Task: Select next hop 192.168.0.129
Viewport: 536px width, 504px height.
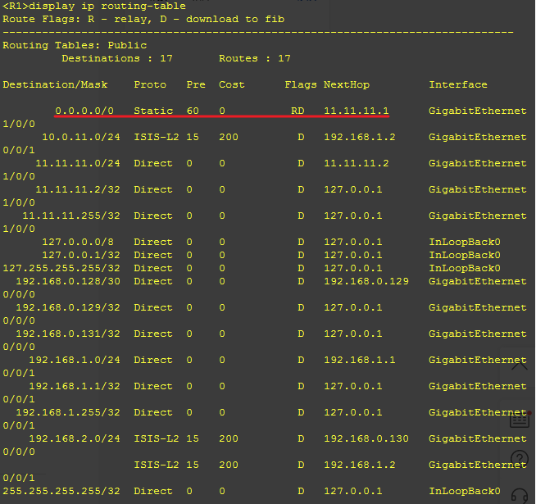Action: tap(366, 281)
